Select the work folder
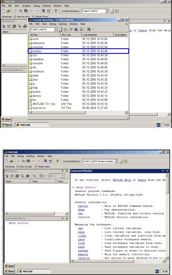 (x=35, y=39)
